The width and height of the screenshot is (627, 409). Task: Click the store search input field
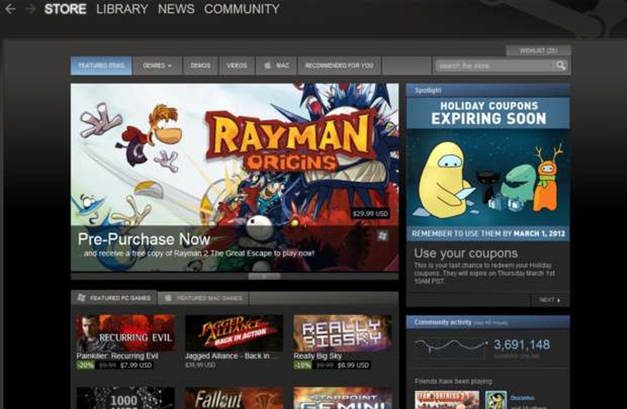click(495, 65)
